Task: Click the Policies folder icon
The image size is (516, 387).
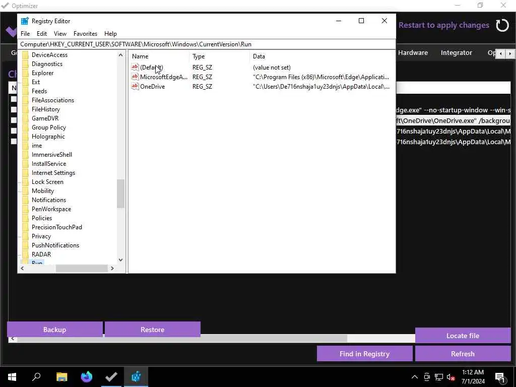Action: [25, 218]
